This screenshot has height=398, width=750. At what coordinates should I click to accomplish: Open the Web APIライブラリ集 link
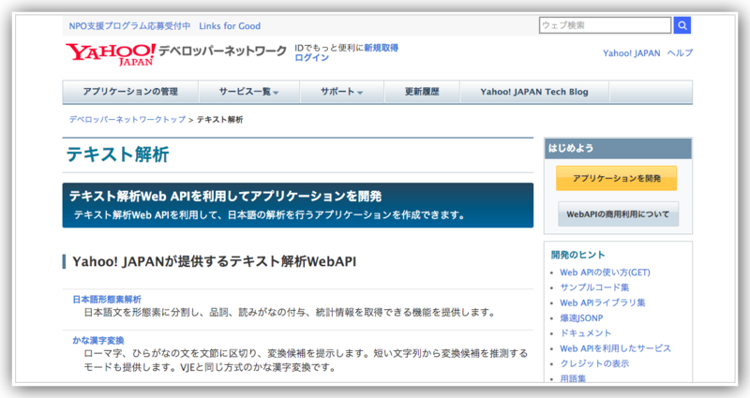pyautogui.click(x=603, y=302)
